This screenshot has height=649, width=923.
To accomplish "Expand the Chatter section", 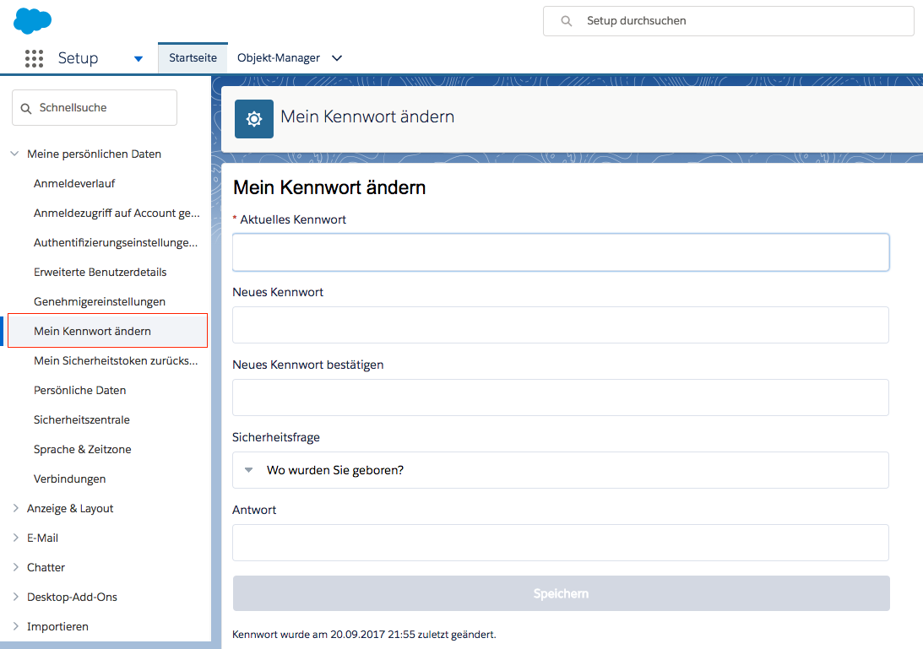I will [x=15, y=566].
